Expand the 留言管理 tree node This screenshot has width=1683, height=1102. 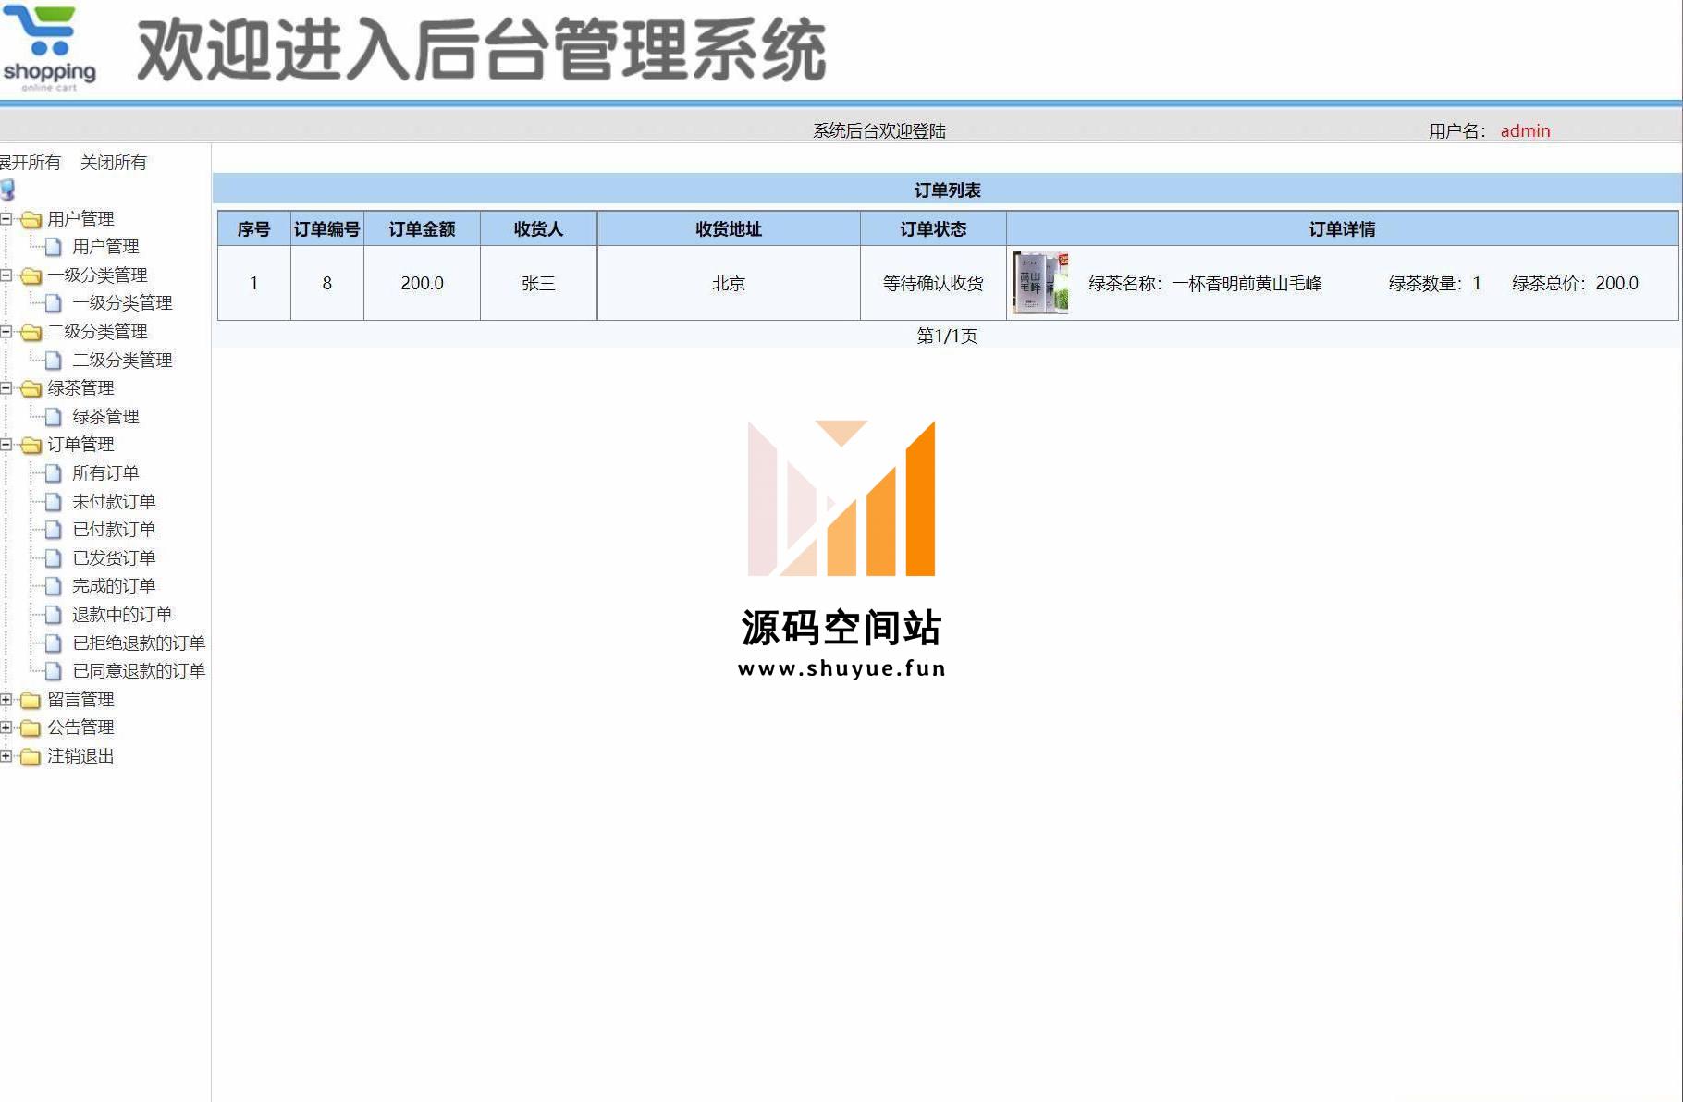pyautogui.click(x=6, y=700)
